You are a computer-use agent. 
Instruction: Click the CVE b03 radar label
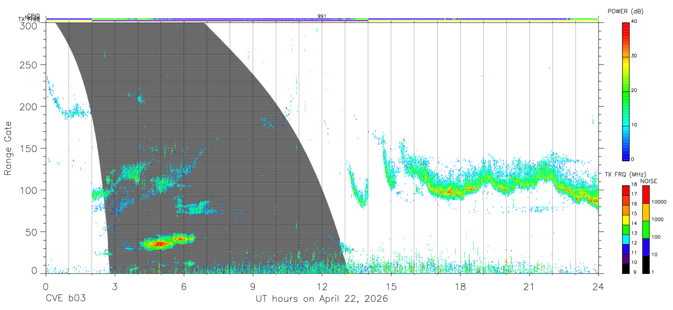pos(65,299)
